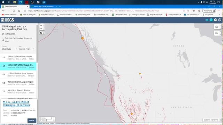Open the COD Satellite bookmark
Screen dimensions: 223x125
101,15
